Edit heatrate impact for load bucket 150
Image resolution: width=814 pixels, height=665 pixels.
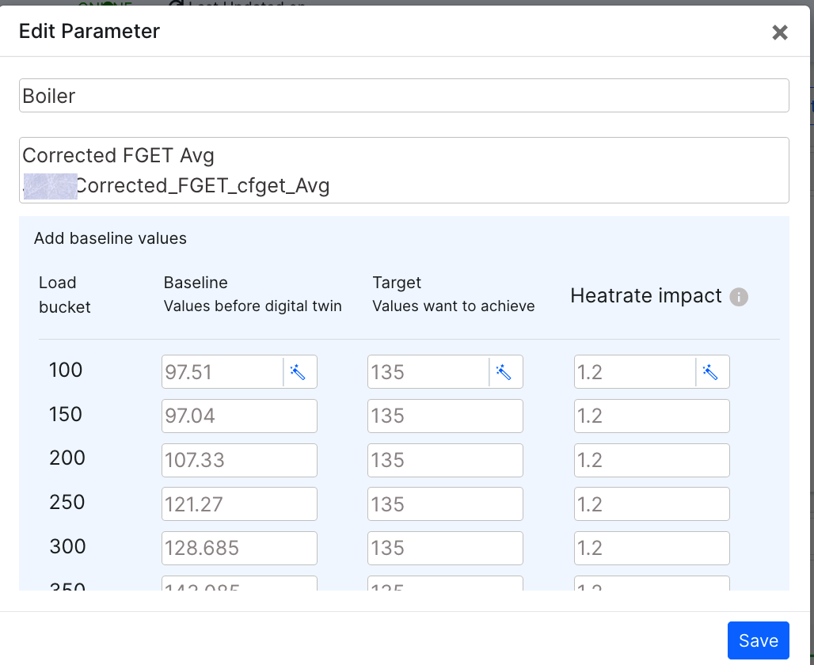tap(652, 416)
